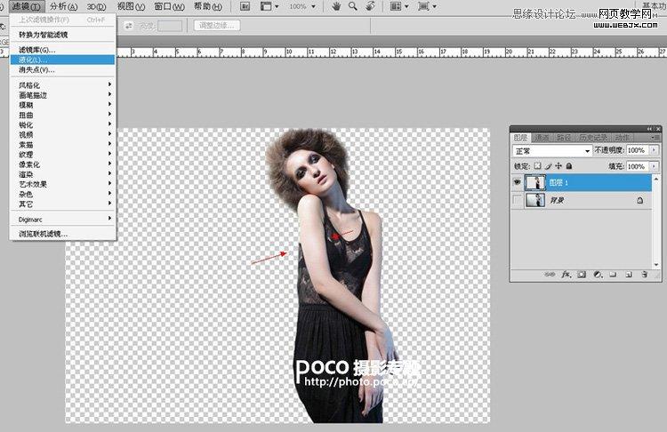Create a new group with the folder icon
The height and width of the screenshot is (432, 667).
(x=613, y=275)
